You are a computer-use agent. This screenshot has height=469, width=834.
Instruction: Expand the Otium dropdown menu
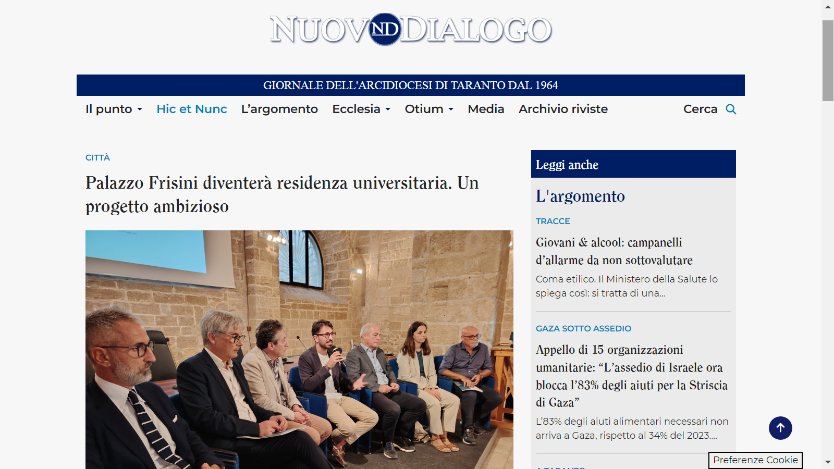[x=429, y=109]
